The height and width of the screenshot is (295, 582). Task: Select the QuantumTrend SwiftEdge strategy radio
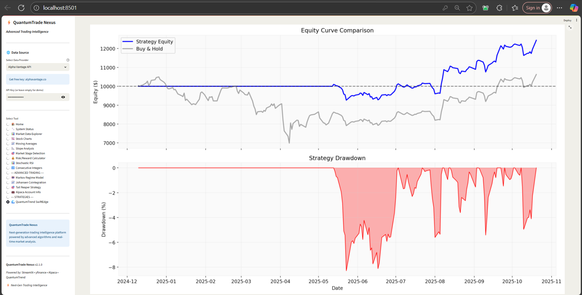(x=8, y=202)
